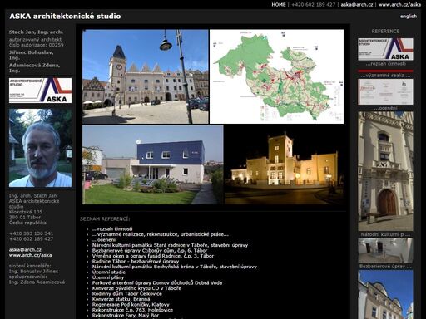Click the ASKA architektonické studio page title
Viewport: 426px width, 319px height.
coord(65,17)
